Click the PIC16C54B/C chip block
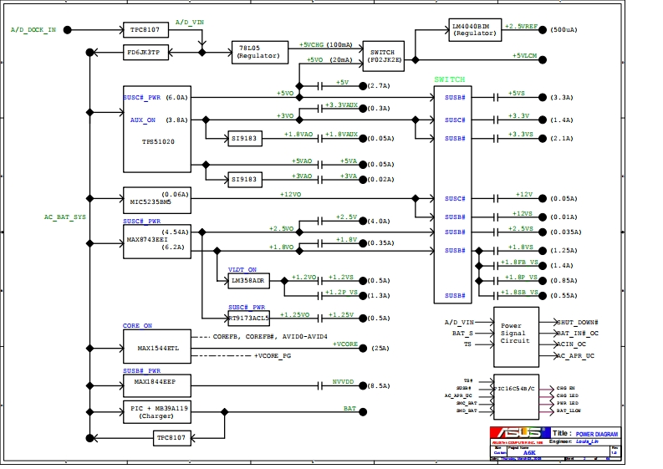 pyautogui.click(x=516, y=395)
